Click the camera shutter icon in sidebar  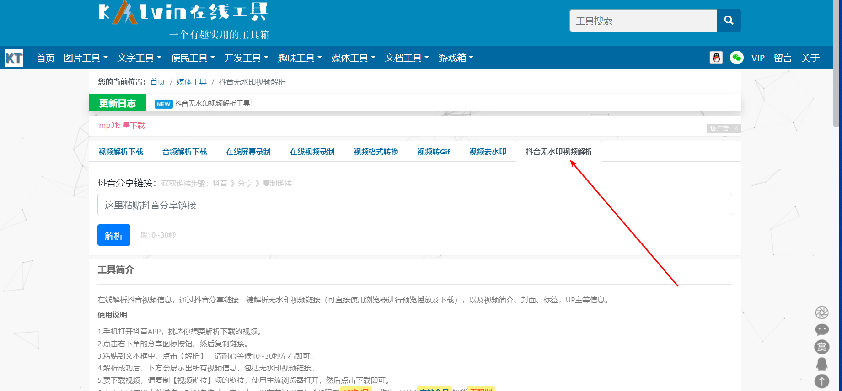click(x=821, y=312)
